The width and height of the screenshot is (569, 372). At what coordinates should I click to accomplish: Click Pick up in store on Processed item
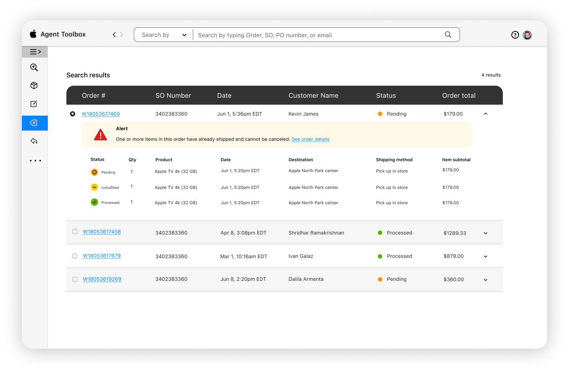click(x=392, y=203)
